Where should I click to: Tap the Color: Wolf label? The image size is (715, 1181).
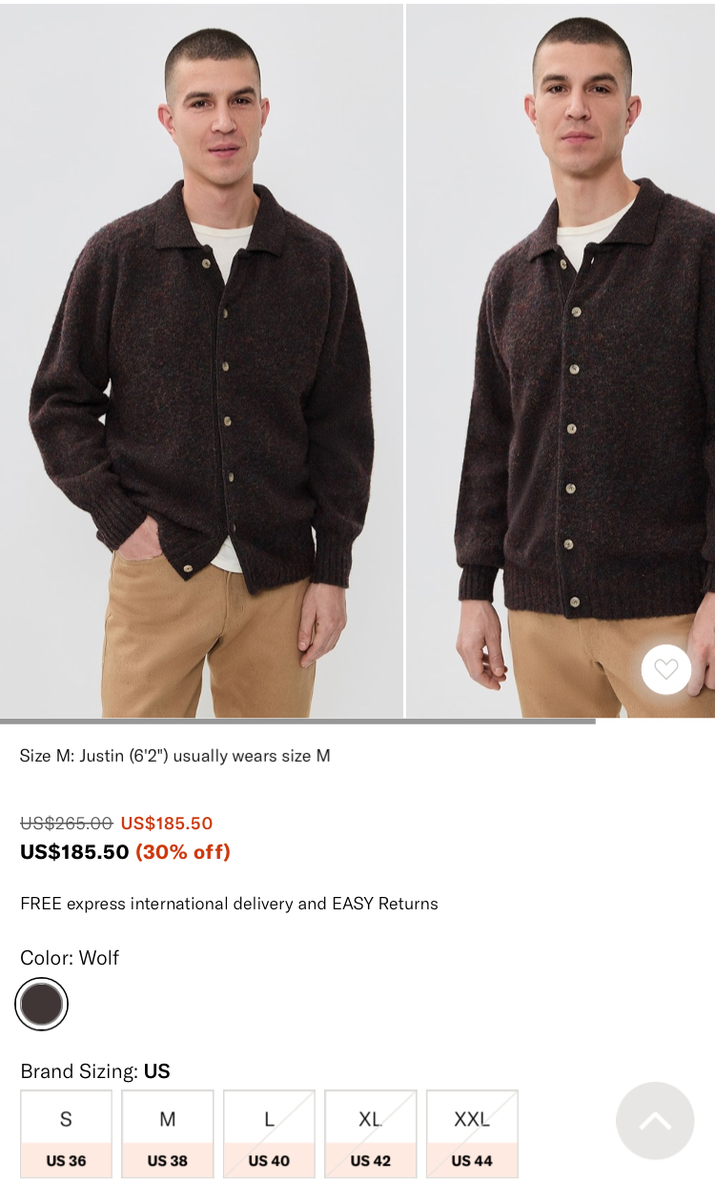[70, 958]
